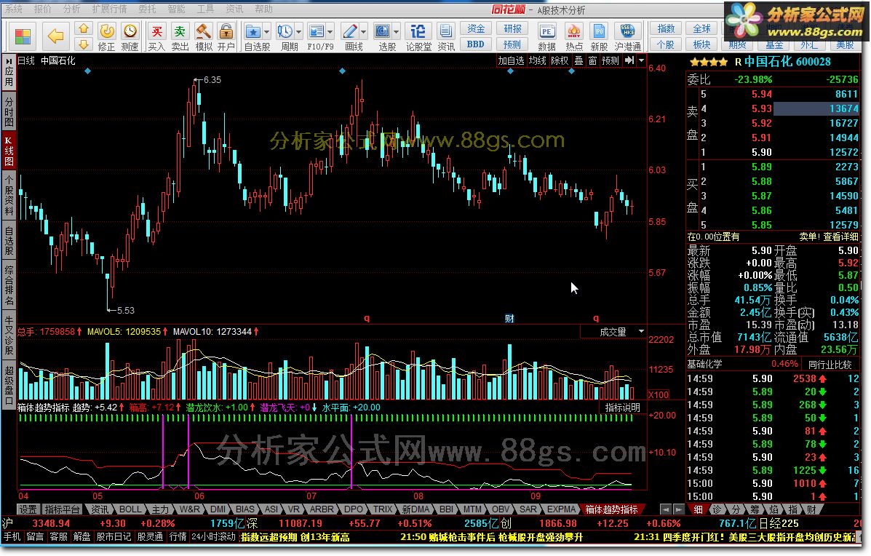Click the BBD button
Image resolution: width=871 pixels, height=556 pixels.
475,44
